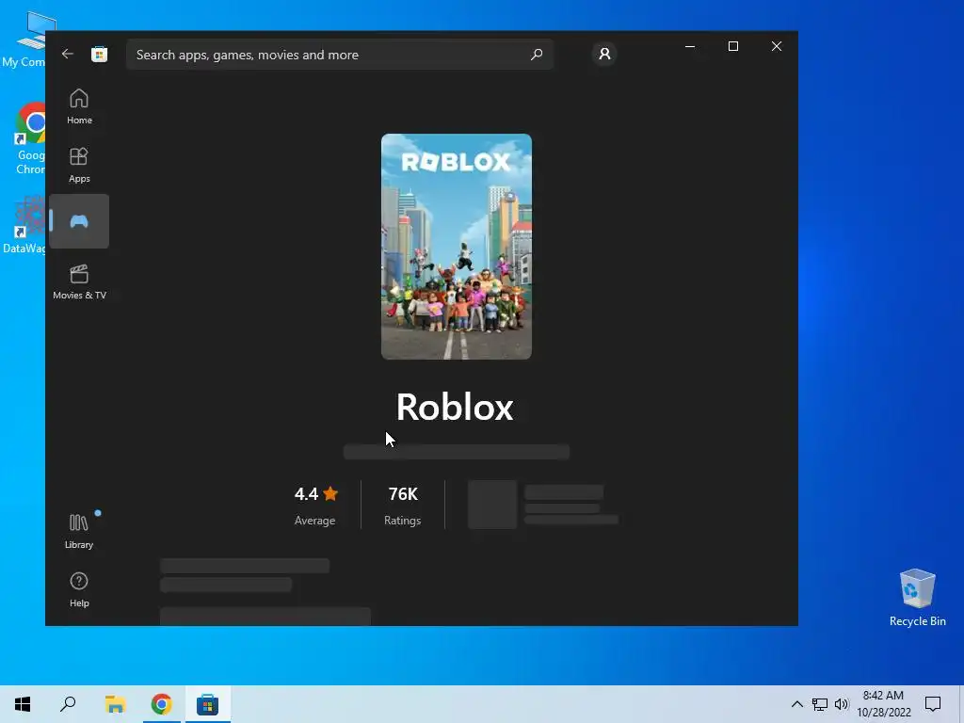
Task: Click the Roblox cover art thumbnail
Action: (x=457, y=247)
